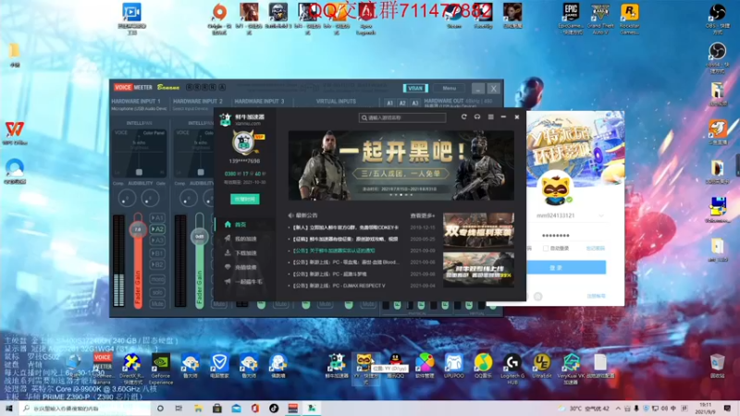Click the A2 hardware out selector

(x=402, y=103)
